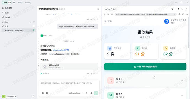The height and width of the screenshot is (99, 190).
Task: Collapse preview panel with arrows icon
Action: coord(182,9)
